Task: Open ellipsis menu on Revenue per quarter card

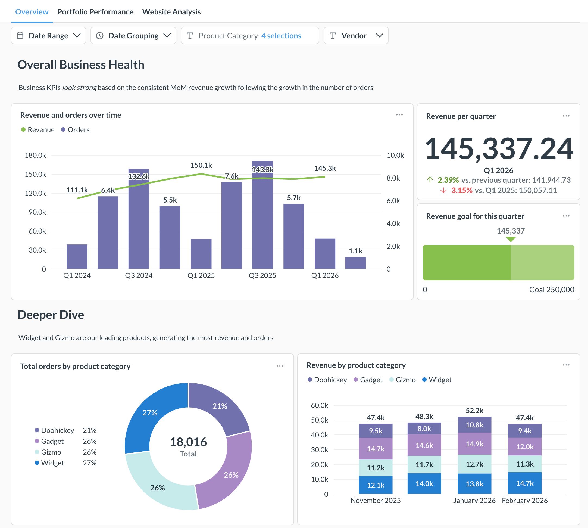Action: (566, 116)
